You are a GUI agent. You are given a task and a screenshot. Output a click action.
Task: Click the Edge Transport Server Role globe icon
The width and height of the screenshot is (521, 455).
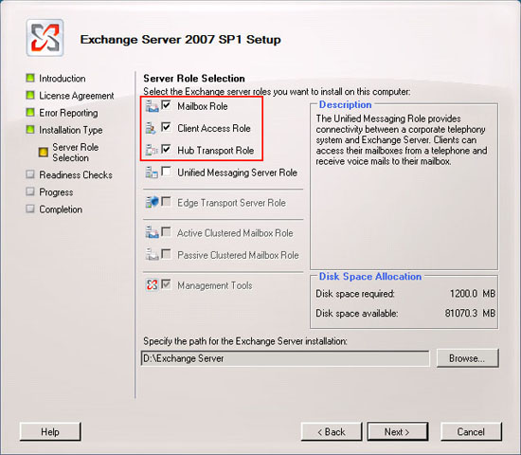click(x=152, y=202)
